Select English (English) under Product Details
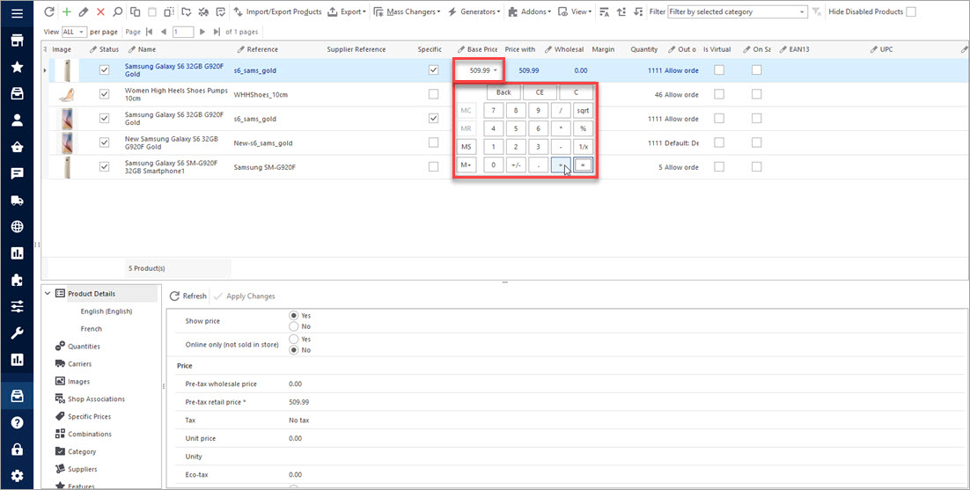The height and width of the screenshot is (490, 970). tap(107, 311)
